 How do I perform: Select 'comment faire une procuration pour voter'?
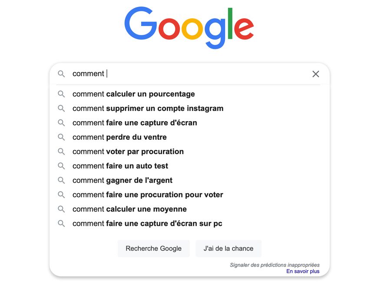[148, 195]
